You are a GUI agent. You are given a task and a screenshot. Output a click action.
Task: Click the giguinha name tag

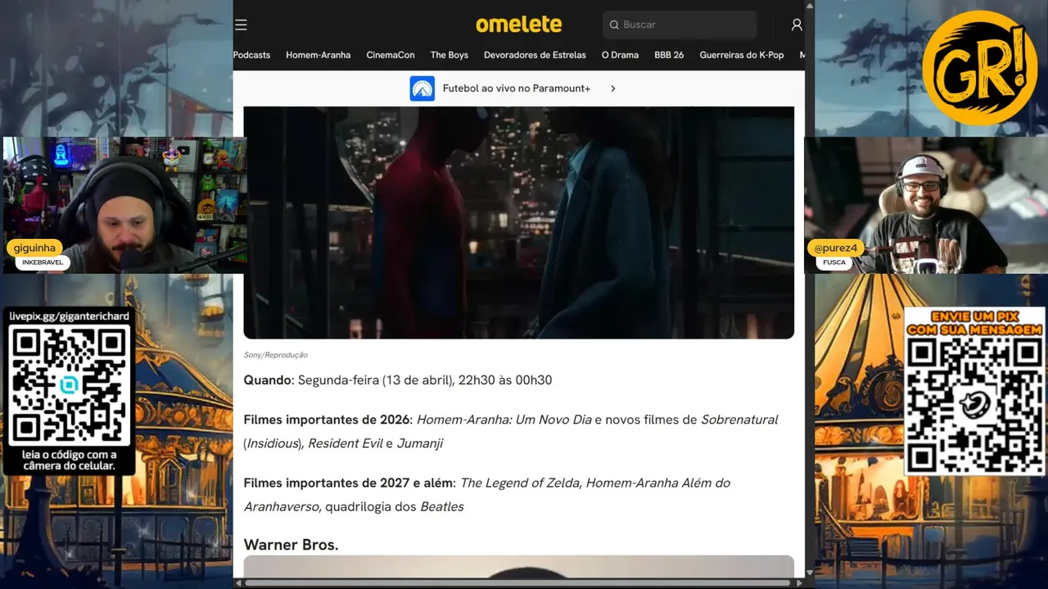(34, 248)
